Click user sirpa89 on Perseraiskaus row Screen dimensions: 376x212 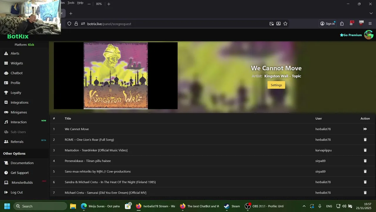[x=320, y=161]
